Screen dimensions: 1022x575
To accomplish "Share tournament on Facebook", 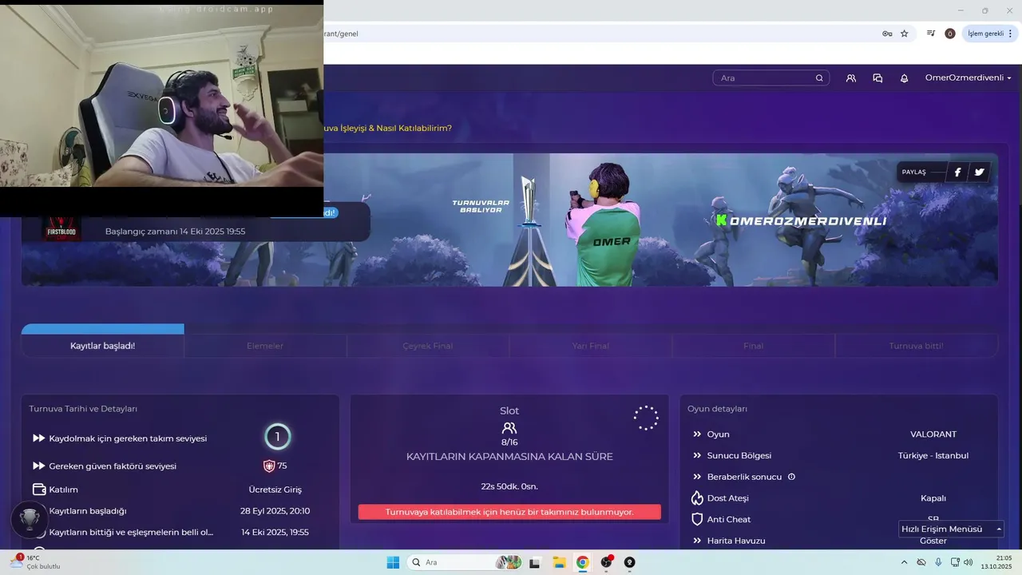I will point(957,172).
